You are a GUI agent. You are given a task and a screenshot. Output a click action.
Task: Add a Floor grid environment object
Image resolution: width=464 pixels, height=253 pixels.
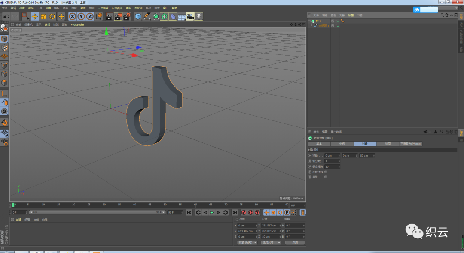[182, 17]
